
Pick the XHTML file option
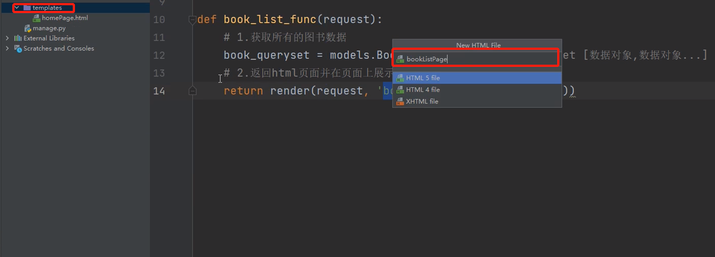pyautogui.click(x=422, y=101)
